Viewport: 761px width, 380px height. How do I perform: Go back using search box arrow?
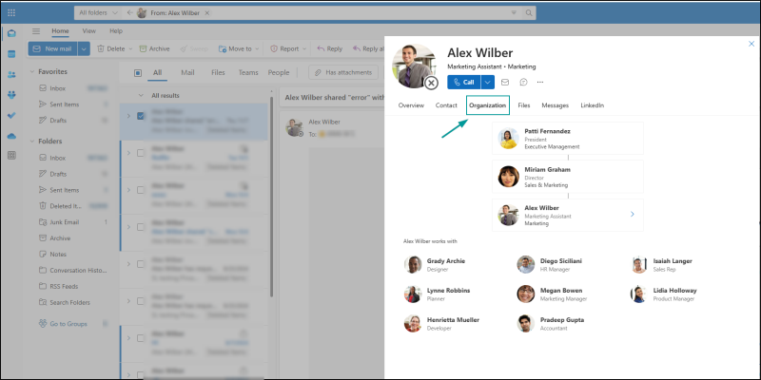coord(129,13)
